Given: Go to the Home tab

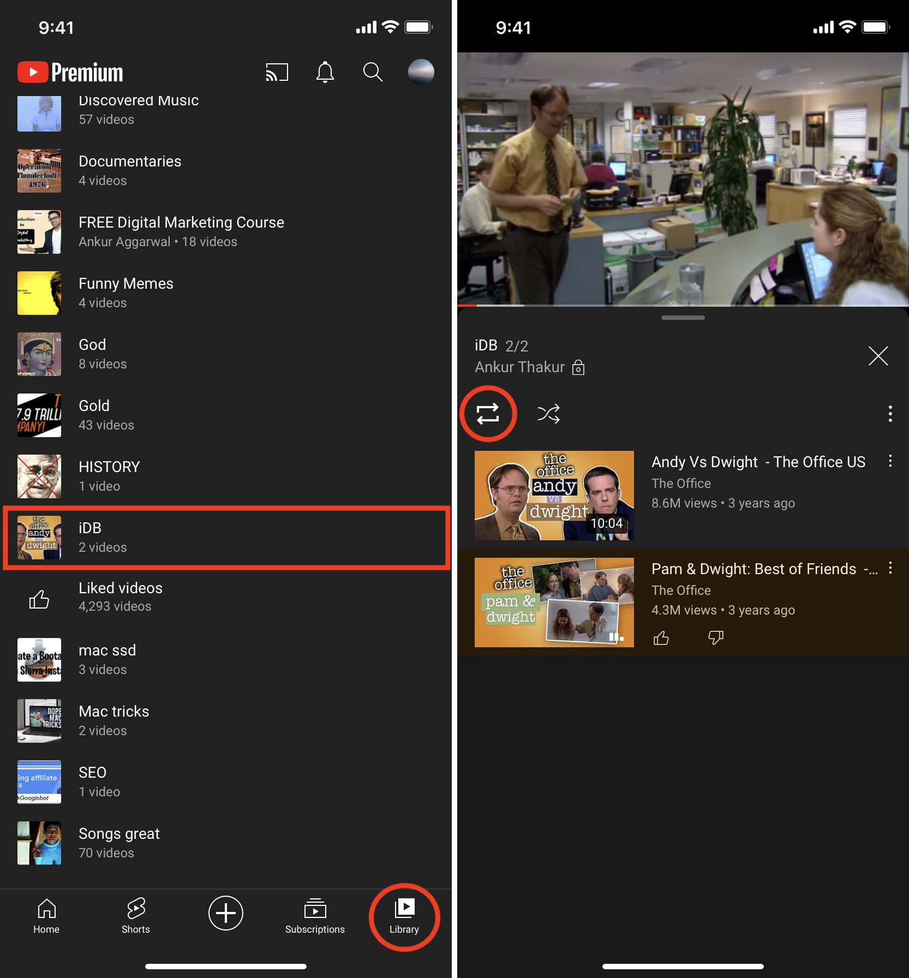Looking at the screenshot, I should pos(46,916).
